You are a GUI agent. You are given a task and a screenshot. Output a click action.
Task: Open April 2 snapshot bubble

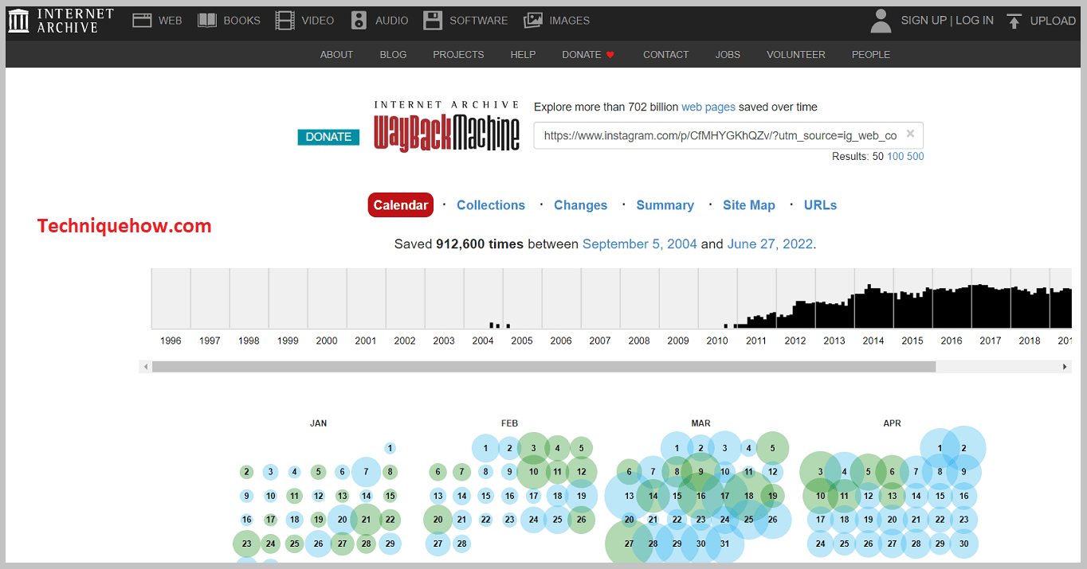pyautogui.click(x=963, y=448)
